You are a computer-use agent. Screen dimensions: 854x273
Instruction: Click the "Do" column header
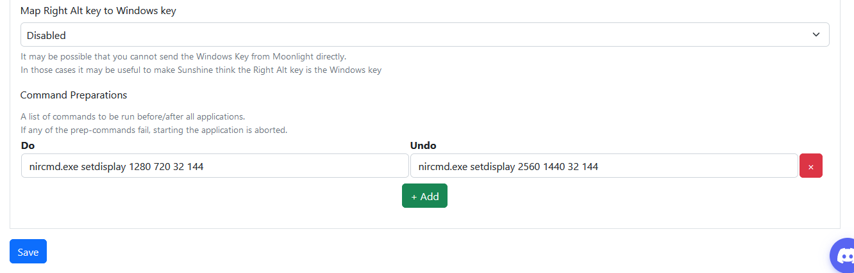(28, 146)
